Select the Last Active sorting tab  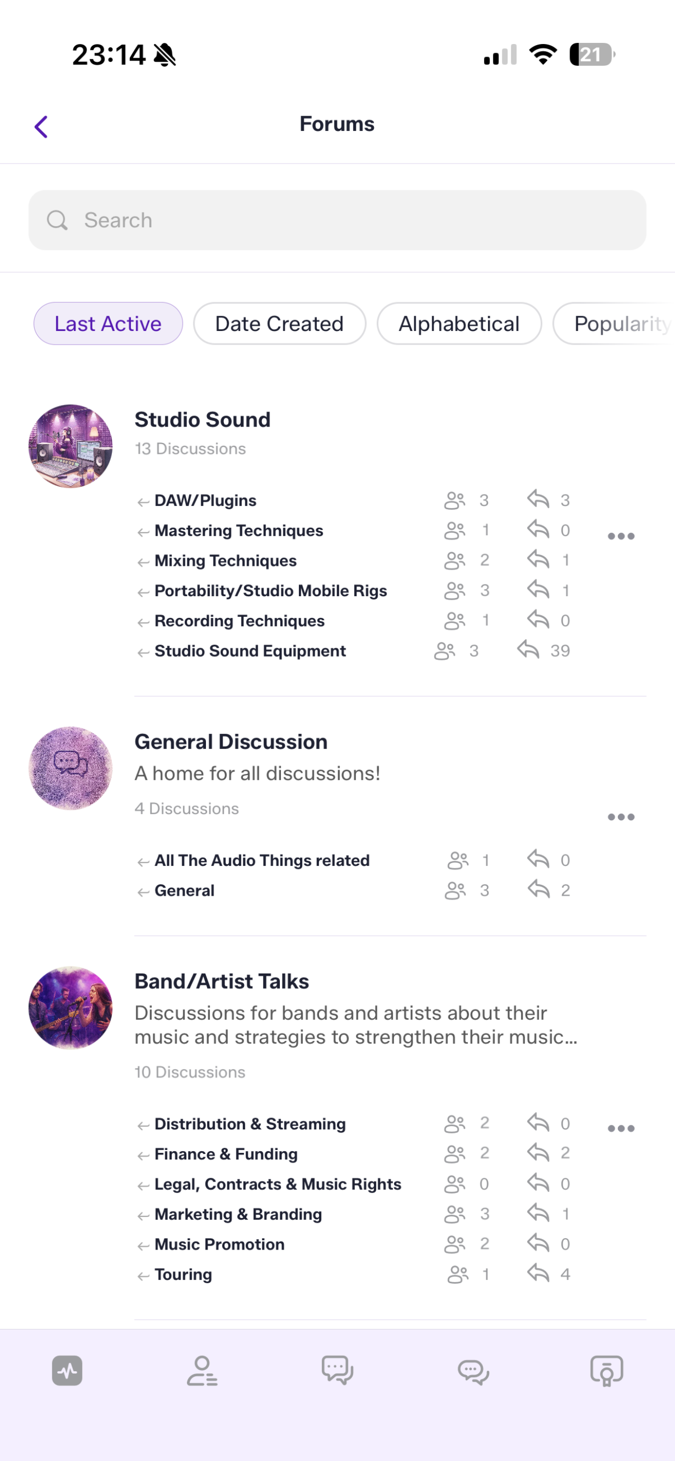coord(108,323)
